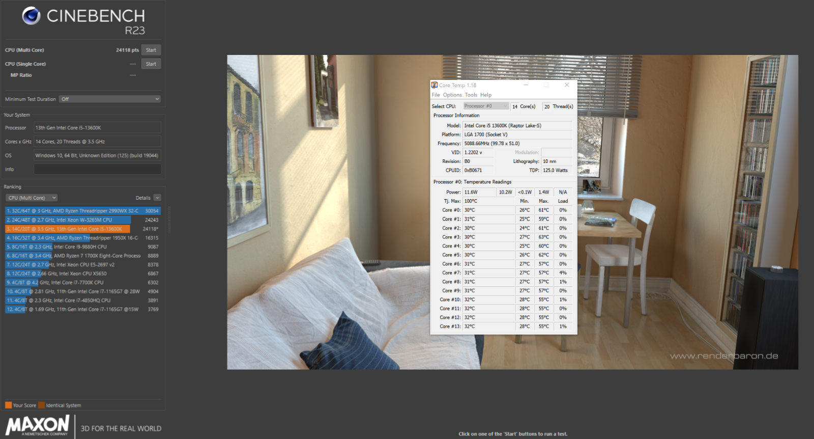Select the Core i7-4850HQ ranking row

(x=83, y=300)
